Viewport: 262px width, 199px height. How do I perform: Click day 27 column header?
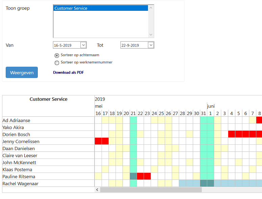(x=175, y=113)
